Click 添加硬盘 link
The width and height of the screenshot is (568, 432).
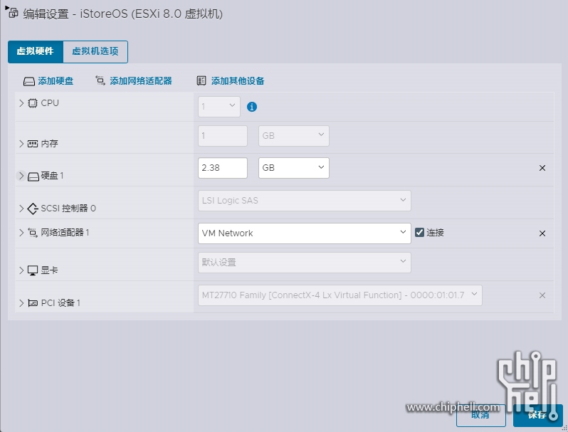[x=56, y=81]
